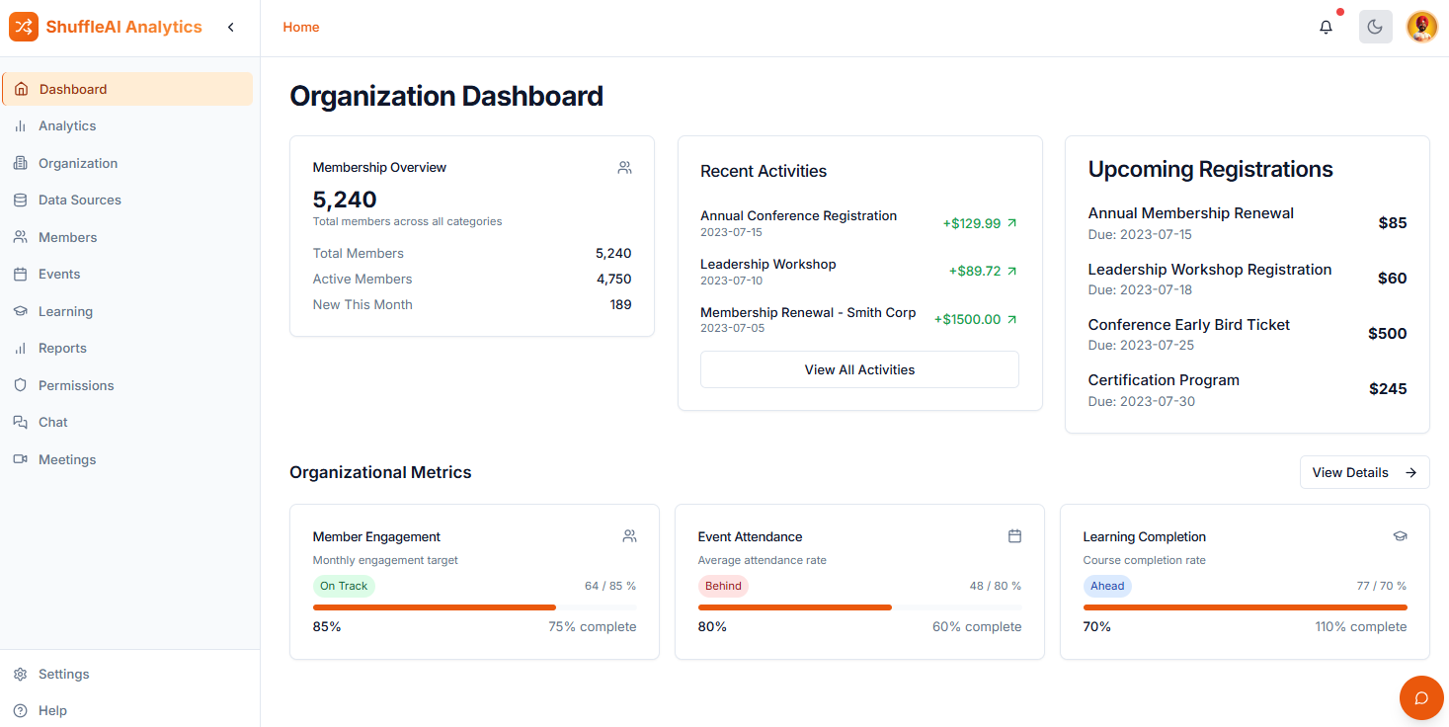Open View Details for Organizational Metrics

(x=1364, y=472)
